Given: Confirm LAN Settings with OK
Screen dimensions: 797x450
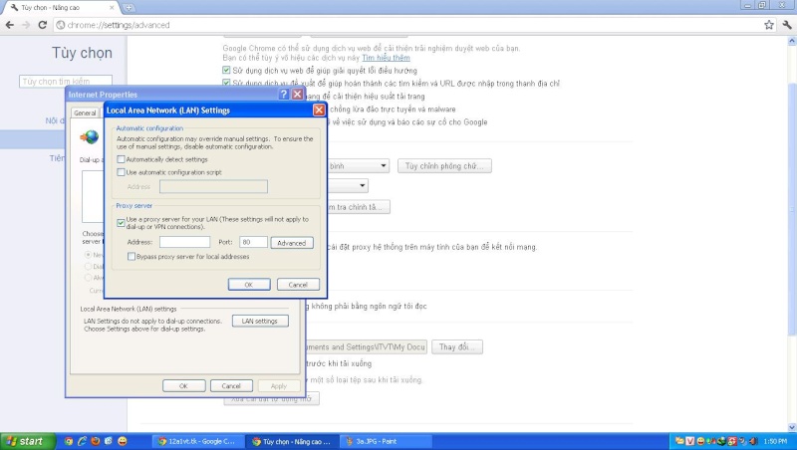Looking at the screenshot, I should pyautogui.click(x=249, y=285).
